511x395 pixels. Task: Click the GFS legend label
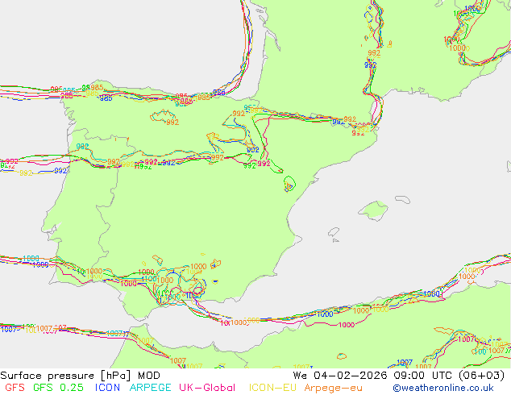pos(15,388)
